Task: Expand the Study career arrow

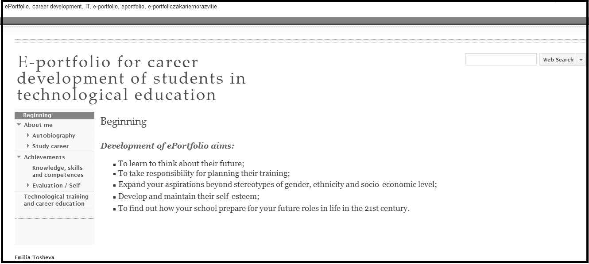Action: (28, 146)
